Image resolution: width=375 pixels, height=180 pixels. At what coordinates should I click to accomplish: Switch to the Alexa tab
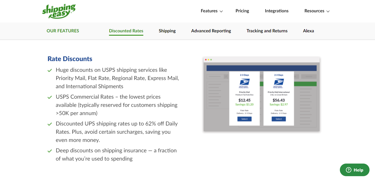coord(309,31)
